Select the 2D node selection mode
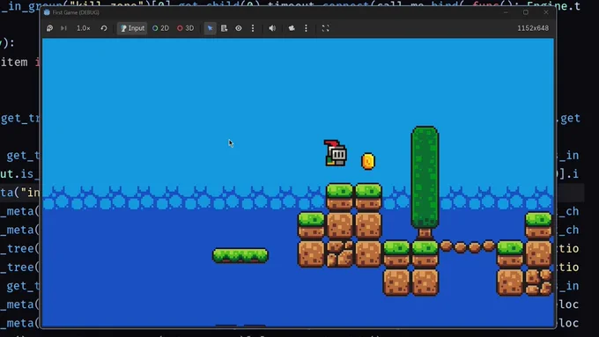 160,28
